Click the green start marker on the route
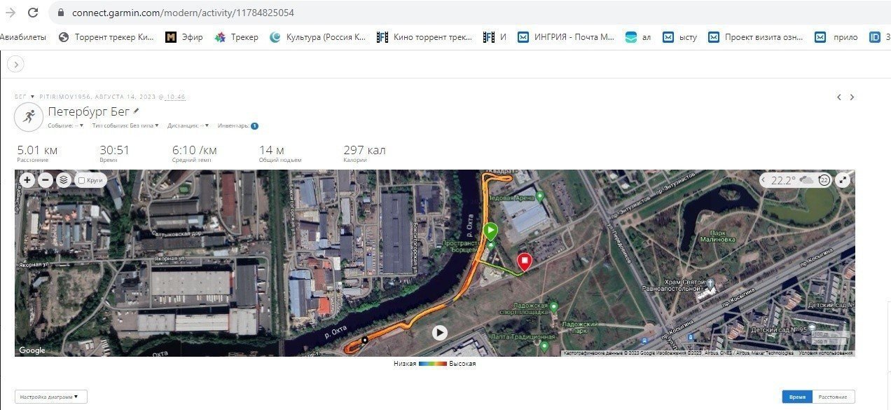The width and height of the screenshot is (891, 410). 491,231
